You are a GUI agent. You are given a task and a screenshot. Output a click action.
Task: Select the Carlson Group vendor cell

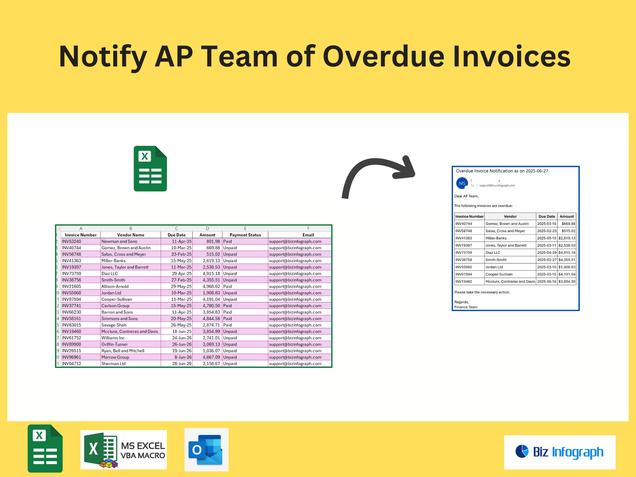(130, 306)
